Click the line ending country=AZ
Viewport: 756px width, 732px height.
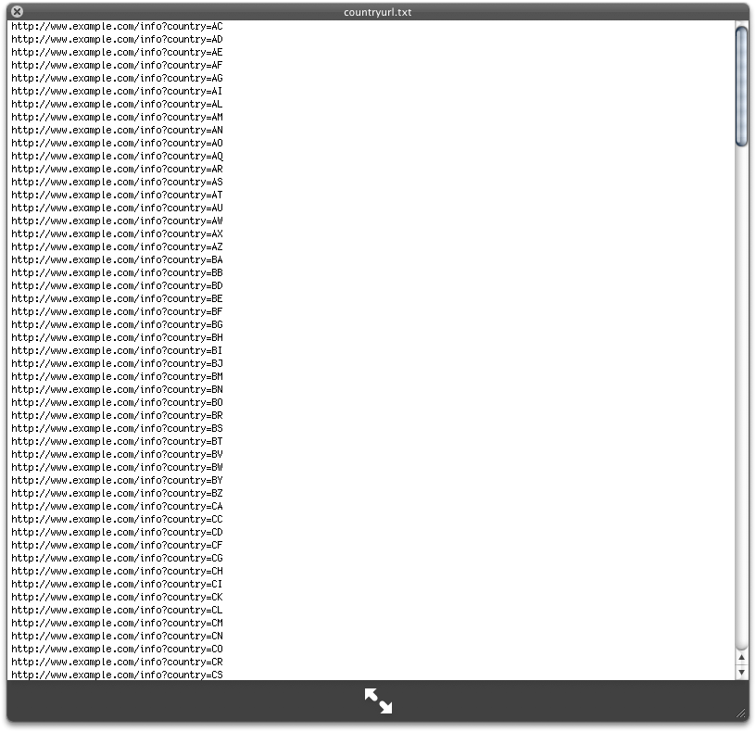117,246
